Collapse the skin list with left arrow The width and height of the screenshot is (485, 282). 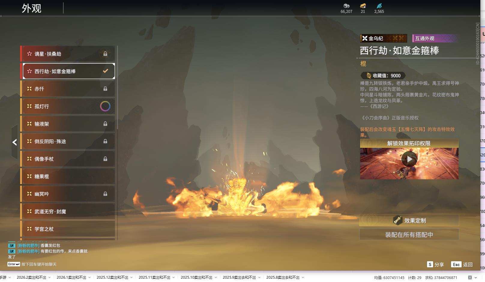coord(14,142)
